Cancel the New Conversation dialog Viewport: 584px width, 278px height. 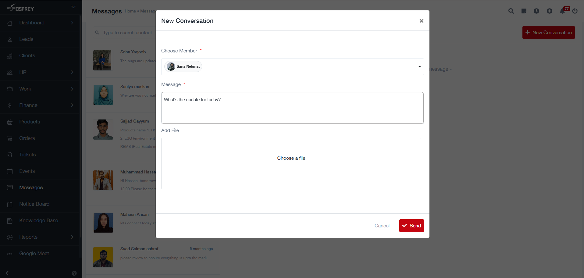382,226
